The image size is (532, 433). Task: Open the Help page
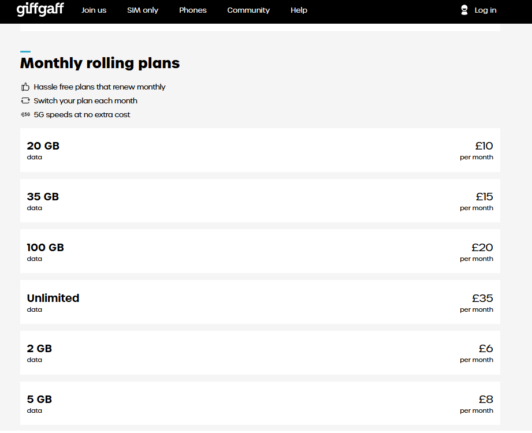tap(299, 10)
